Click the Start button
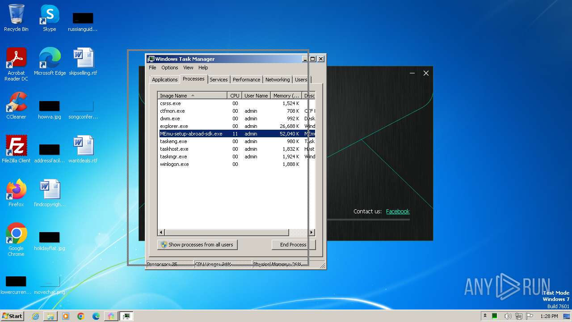The width and height of the screenshot is (572, 322). [13, 316]
